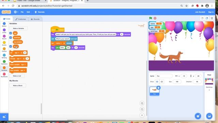
Task: Switch to the Code tab
Action: click(x=6, y=19)
